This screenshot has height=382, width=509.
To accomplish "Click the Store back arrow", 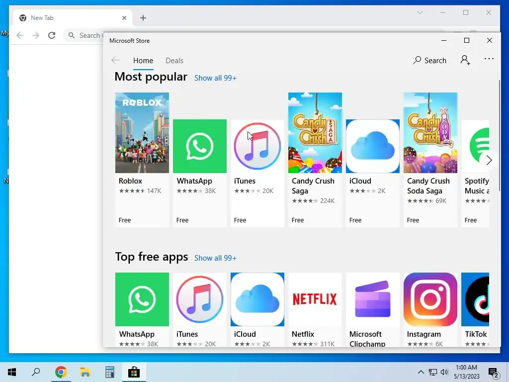I will coord(115,60).
